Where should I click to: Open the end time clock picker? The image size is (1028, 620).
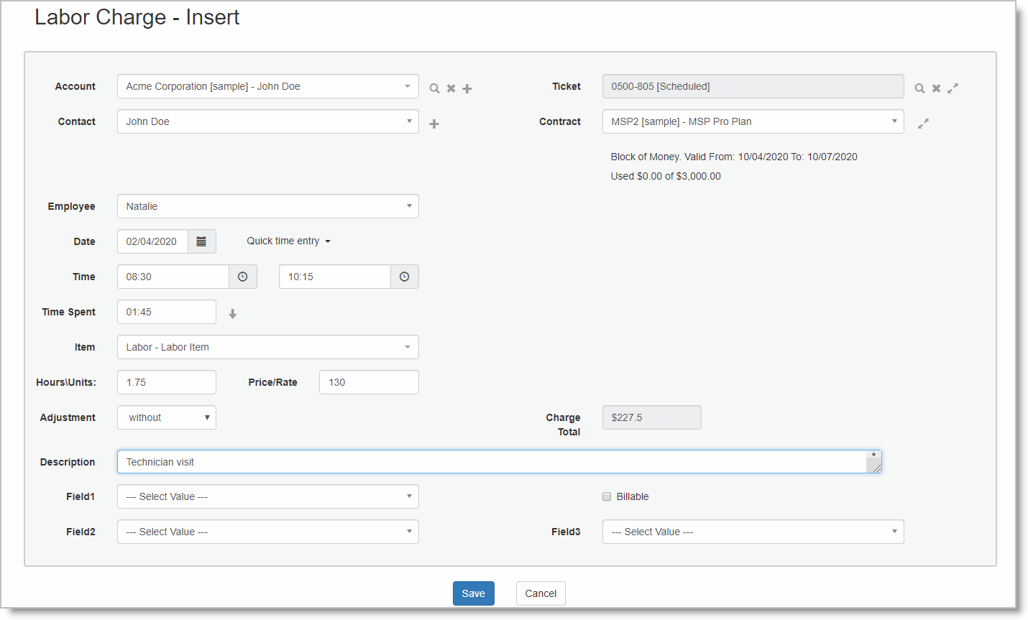click(x=405, y=277)
